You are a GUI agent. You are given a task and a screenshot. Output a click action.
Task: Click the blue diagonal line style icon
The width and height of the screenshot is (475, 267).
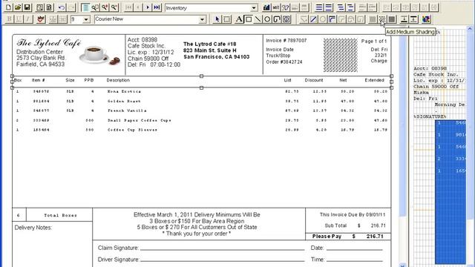(x=313, y=19)
